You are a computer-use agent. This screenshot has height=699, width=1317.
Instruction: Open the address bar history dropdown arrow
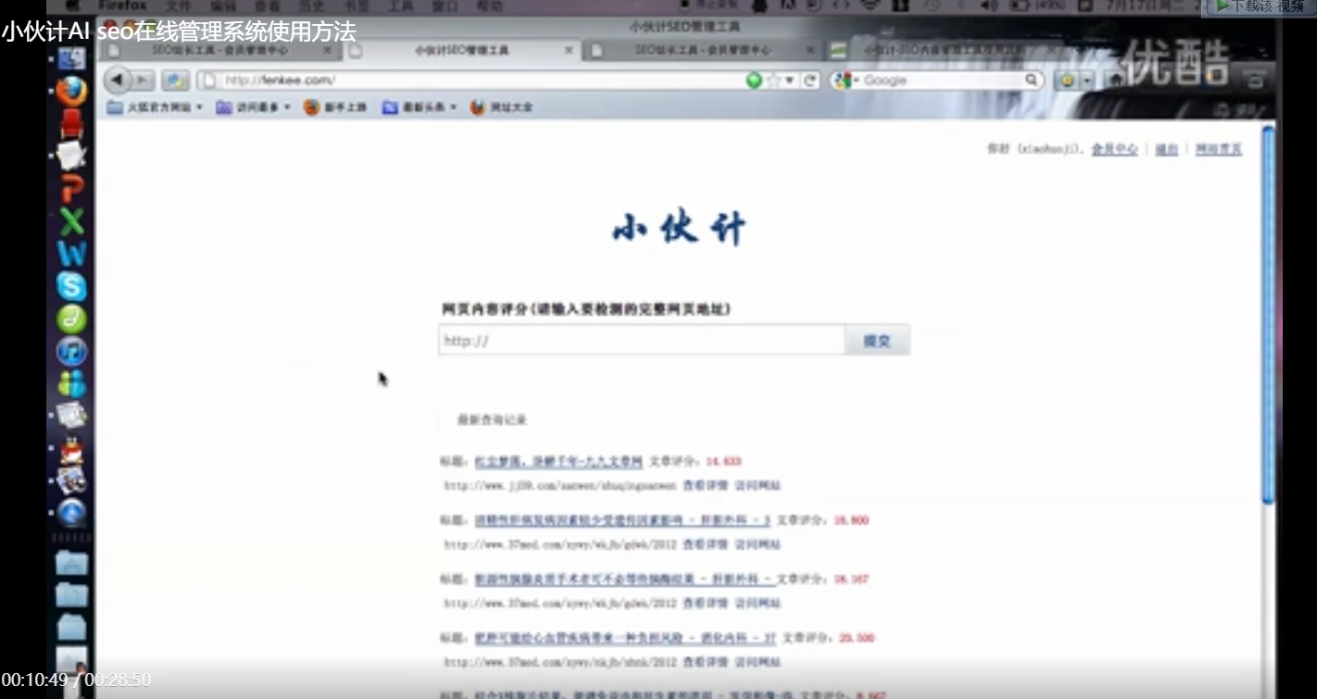[x=789, y=81]
